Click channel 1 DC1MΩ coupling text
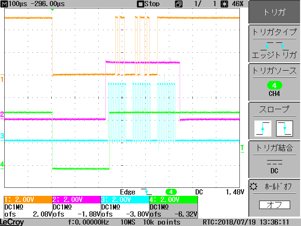Image resolution: width=301 pixels, height=226 pixels. pyautogui.click(x=14, y=207)
